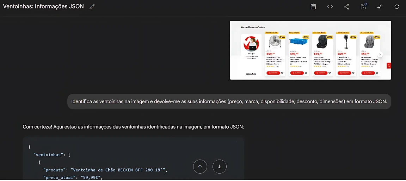
Task: Click the 'Com certeza!' response text line
Action: [133, 127]
